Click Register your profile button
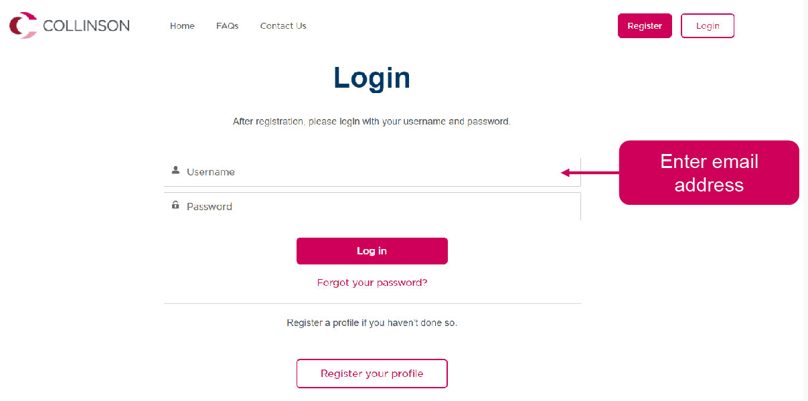This screenshot has width=808, height=401. [x=372, y=374]
